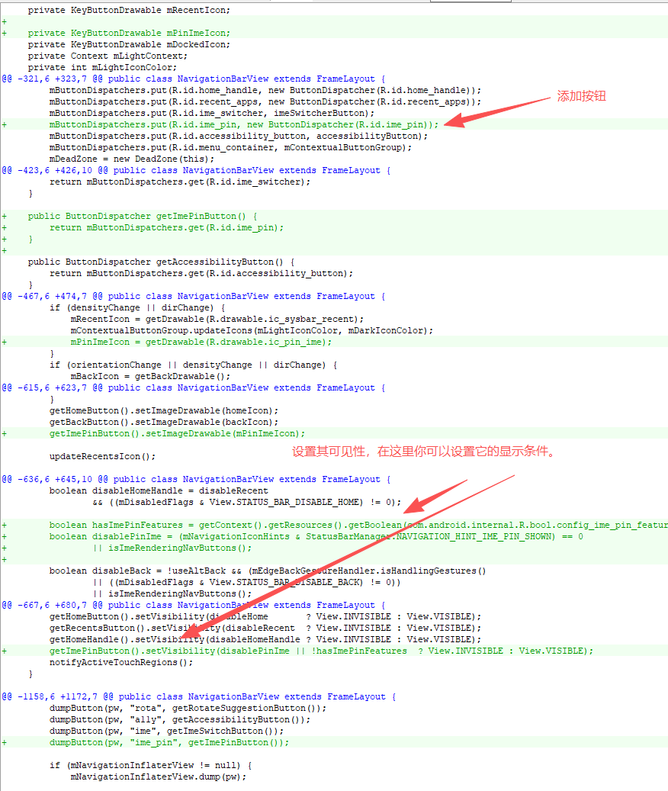
Task: Click the line 'private Context mLightContext;'
Action: [x=108, y=56]
